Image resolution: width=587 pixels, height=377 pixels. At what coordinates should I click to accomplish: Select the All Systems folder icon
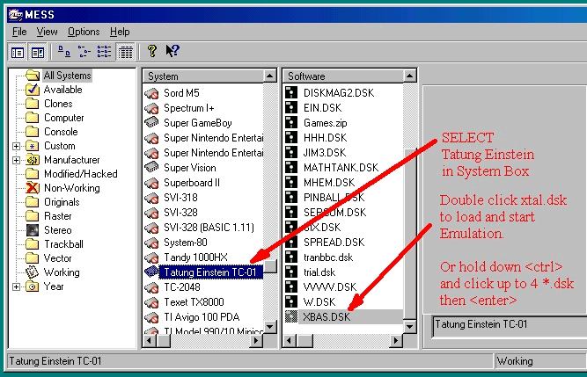pos(33,76)
